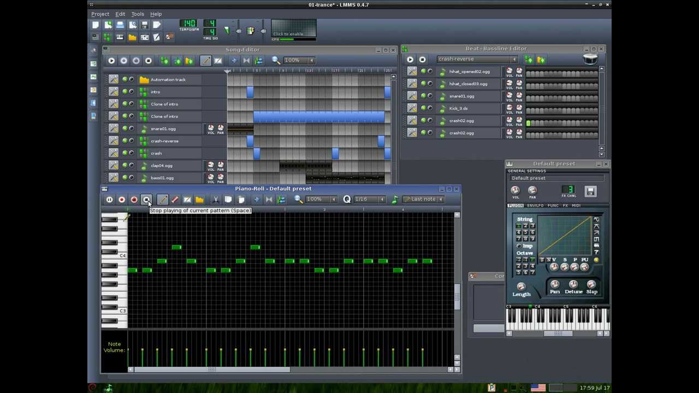Open the Help menu
Screen dimensions: 699x393
156,14
